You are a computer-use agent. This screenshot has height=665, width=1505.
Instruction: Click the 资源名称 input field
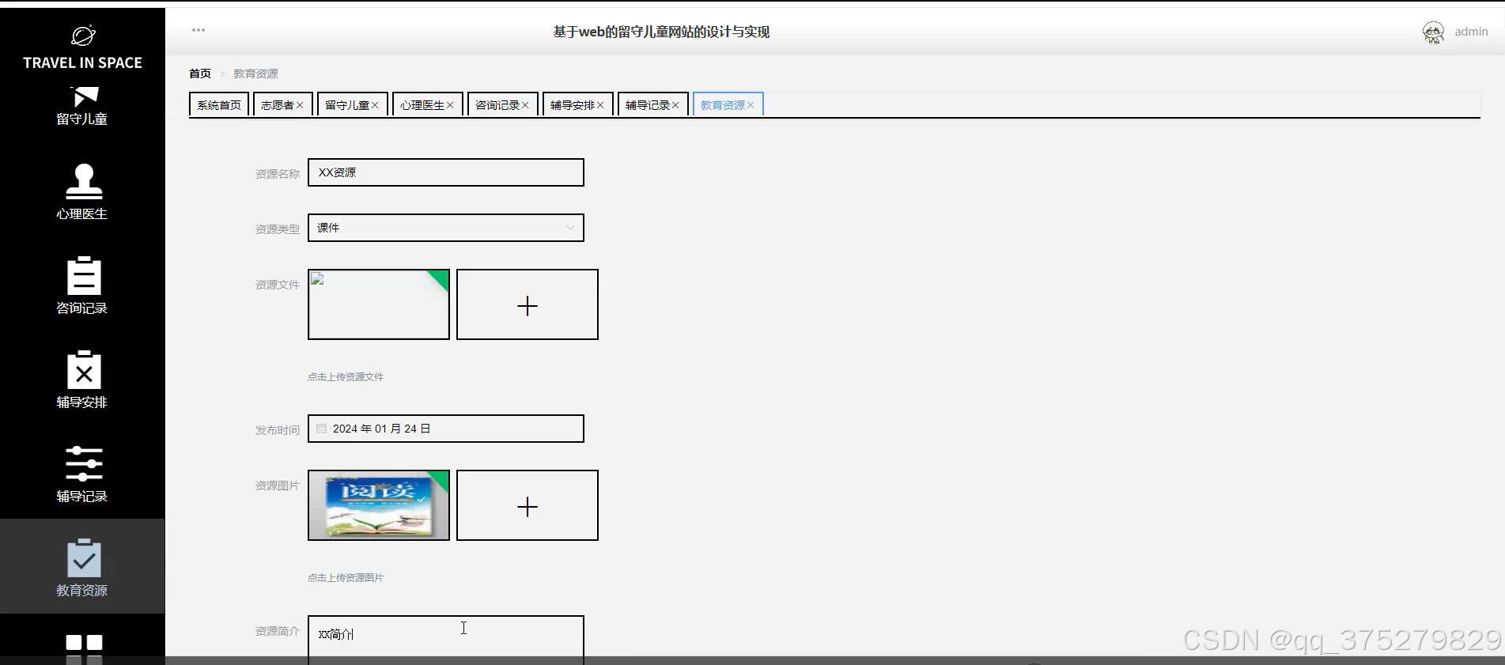pos(446,172)
